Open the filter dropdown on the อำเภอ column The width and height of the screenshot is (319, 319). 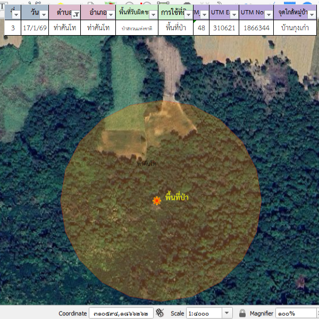pyautogui.click(x=111, y=14)
